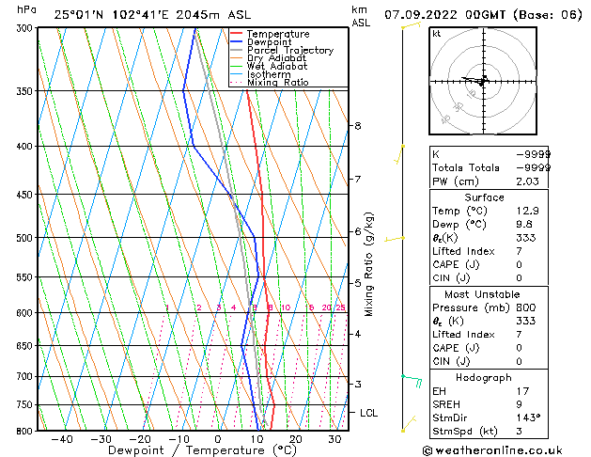The height and width of the screenshot is (457, 591).
Task: Click the -10 temperature axis label
Action: (179, 439)
